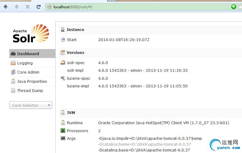This screenshot has width=242, height=153.
Task: Open the Dashboard page
Action: [x=32, y=54]
